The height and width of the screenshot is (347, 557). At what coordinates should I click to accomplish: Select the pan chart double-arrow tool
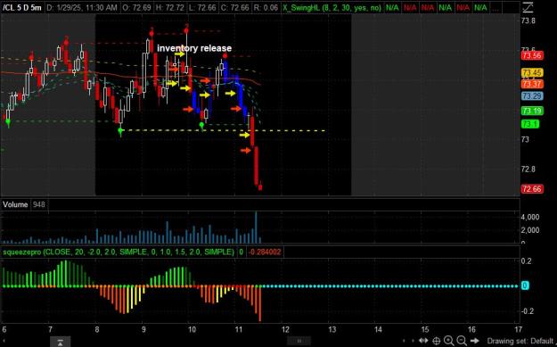424,341
